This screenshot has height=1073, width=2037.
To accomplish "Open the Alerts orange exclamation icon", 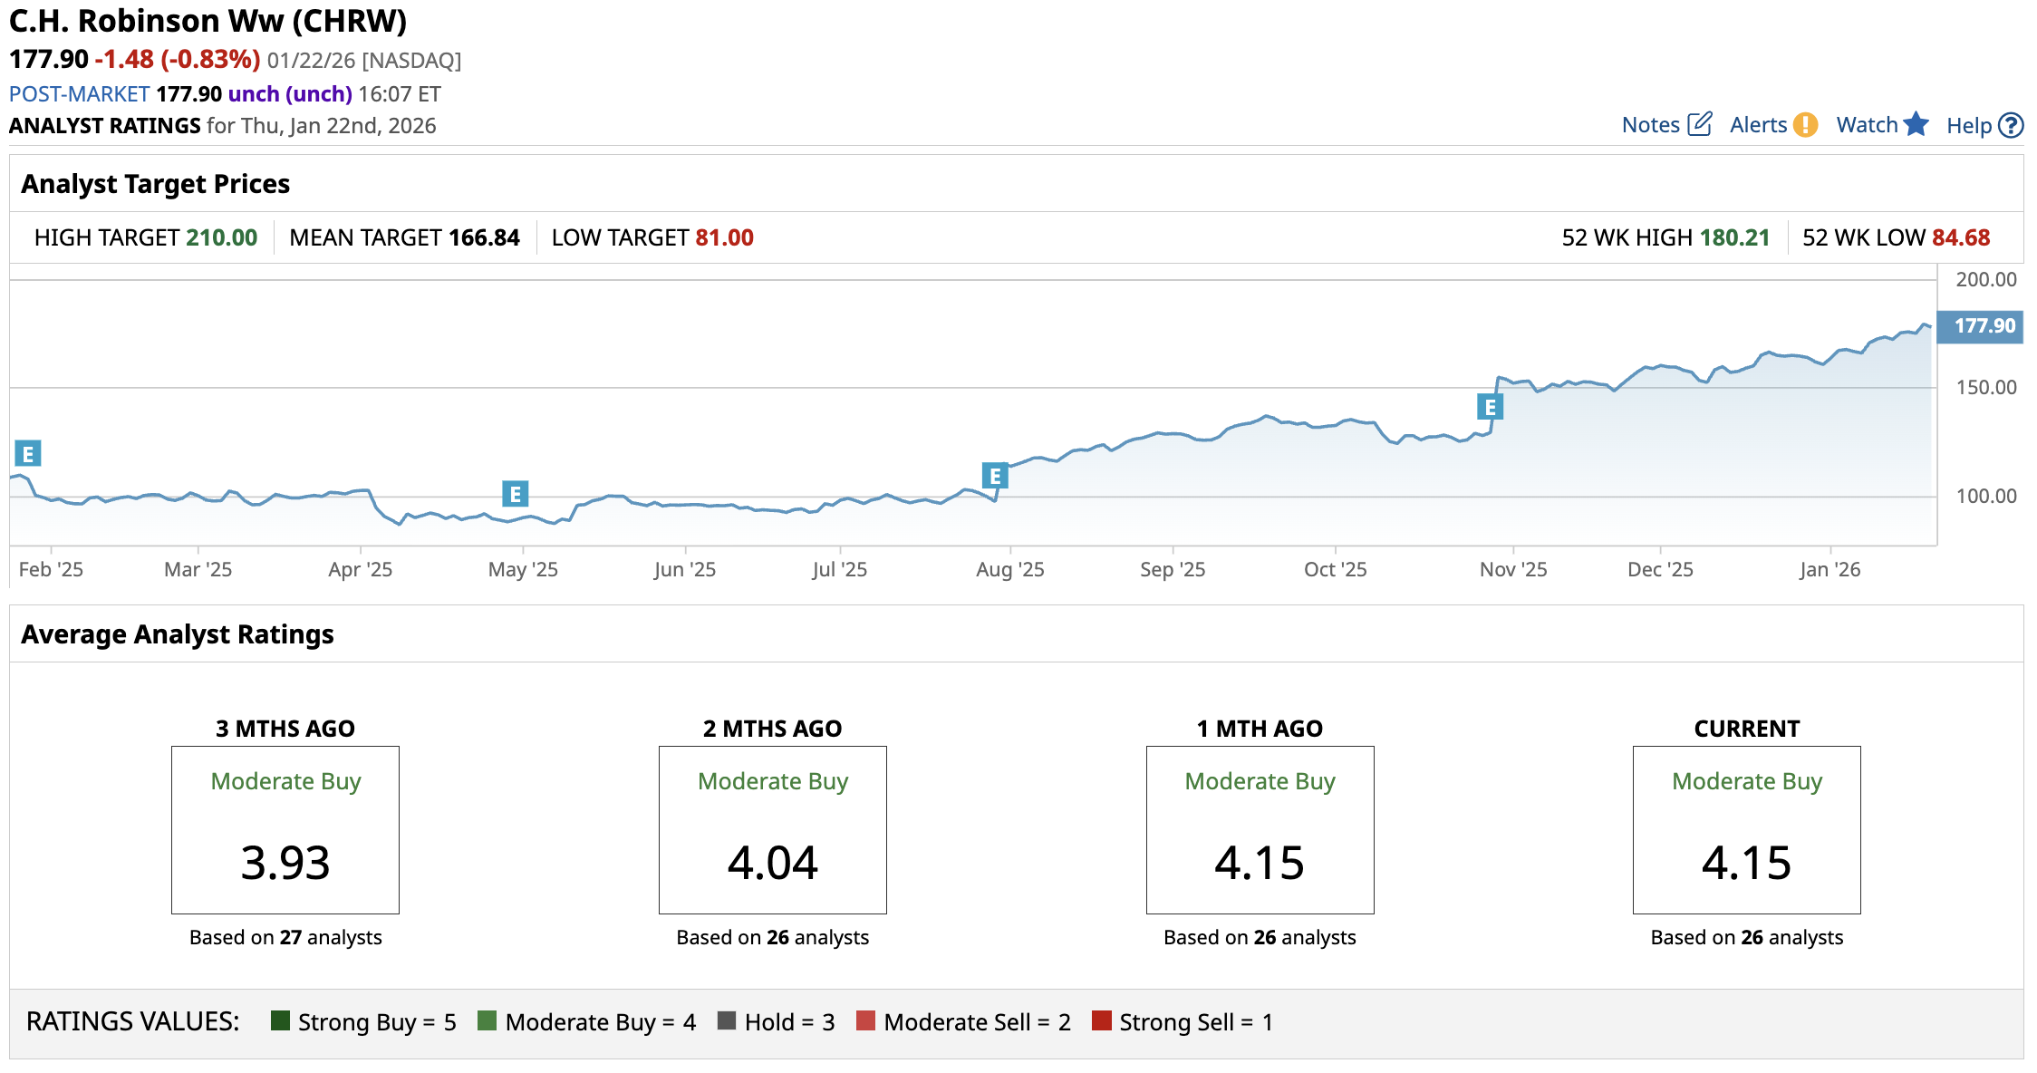I will (x=1805, y=124).
